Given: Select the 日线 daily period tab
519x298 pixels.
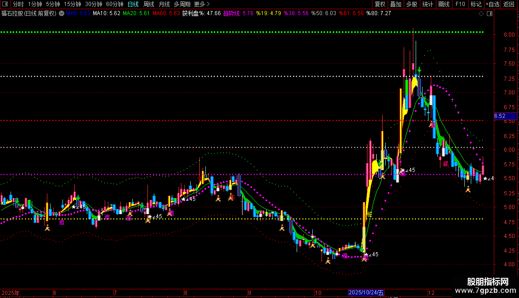Looking at the screenshot, I should (133, 4).
